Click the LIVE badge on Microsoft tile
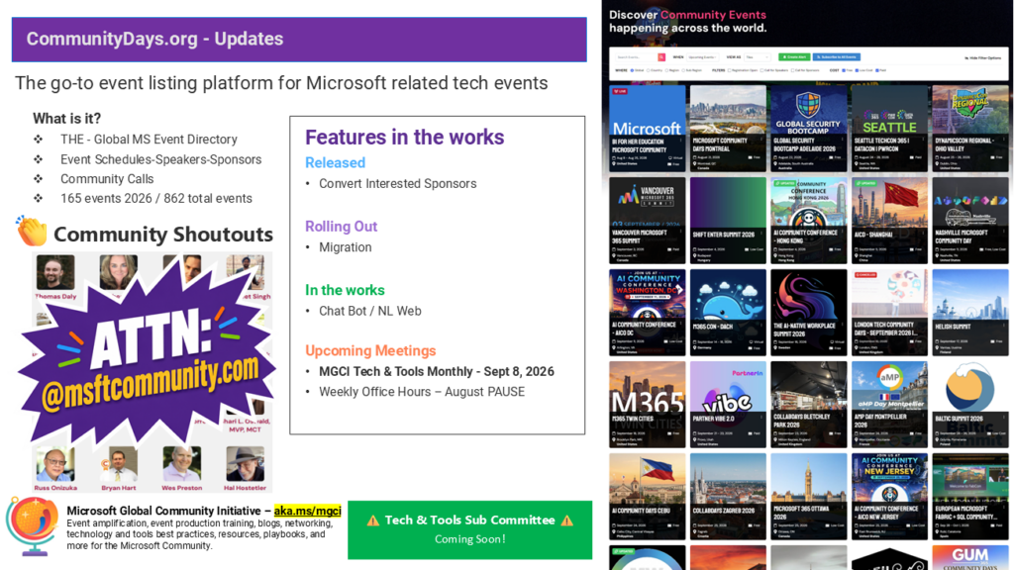The height and width of the screenshot is (570, 1014). [620, 91]
